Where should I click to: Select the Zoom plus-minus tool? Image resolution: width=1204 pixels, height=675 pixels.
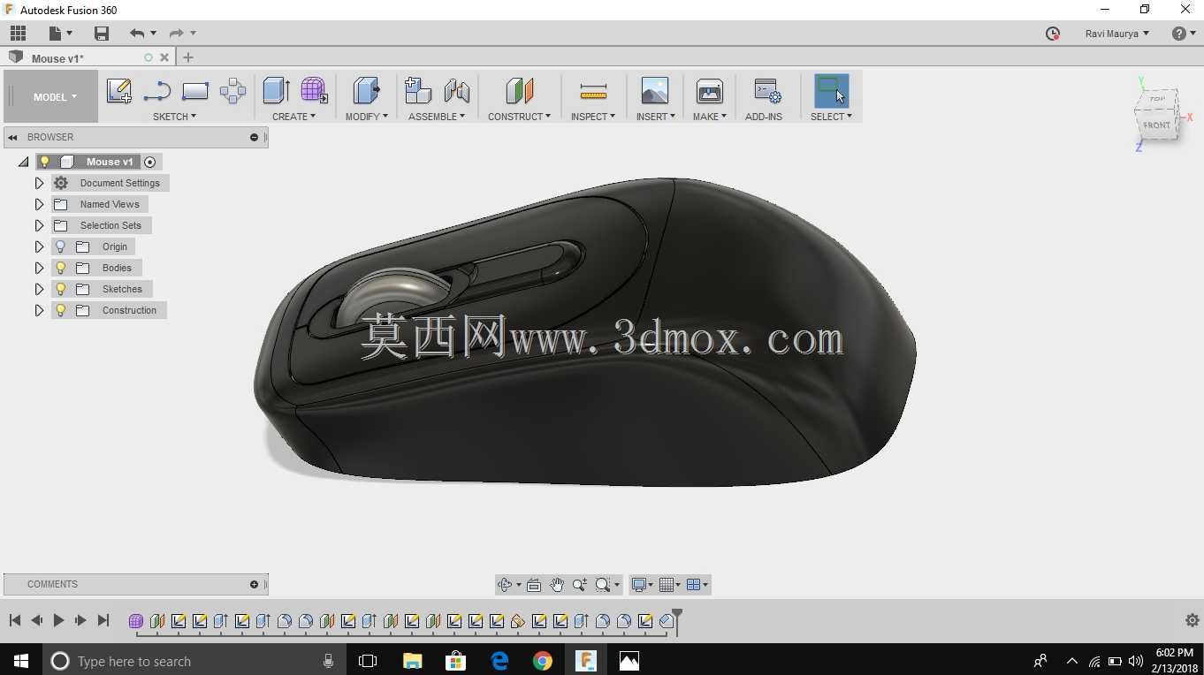click(580, 585)
